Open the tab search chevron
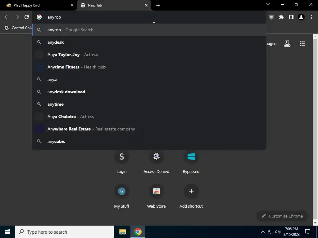318x238 pixels. pyautogui.click(x=268, y=4)
